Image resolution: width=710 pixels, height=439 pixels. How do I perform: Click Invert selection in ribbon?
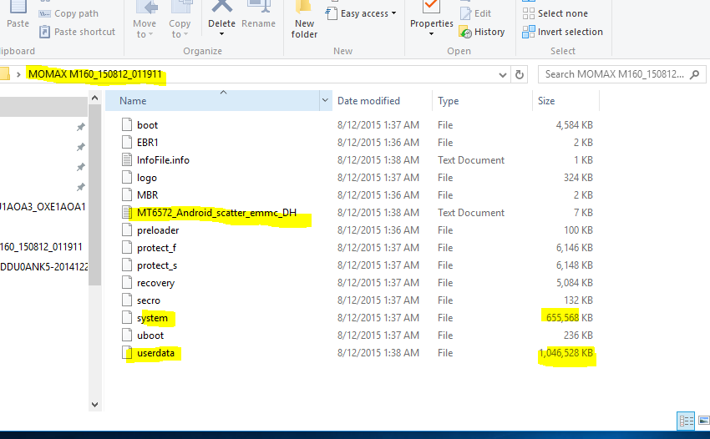coord(563,32)
